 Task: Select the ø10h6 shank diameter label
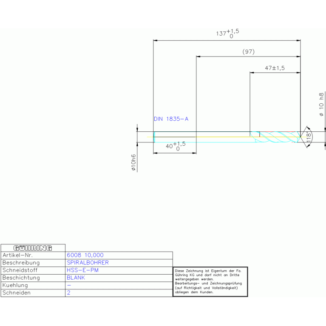click(x=133, y=162)
